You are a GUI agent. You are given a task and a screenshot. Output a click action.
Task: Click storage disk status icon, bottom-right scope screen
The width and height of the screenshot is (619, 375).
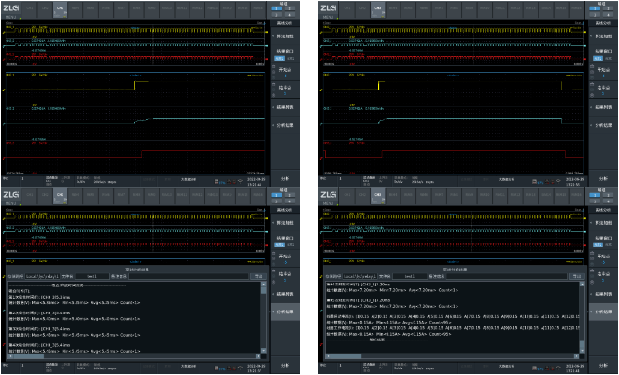[535, 368]
